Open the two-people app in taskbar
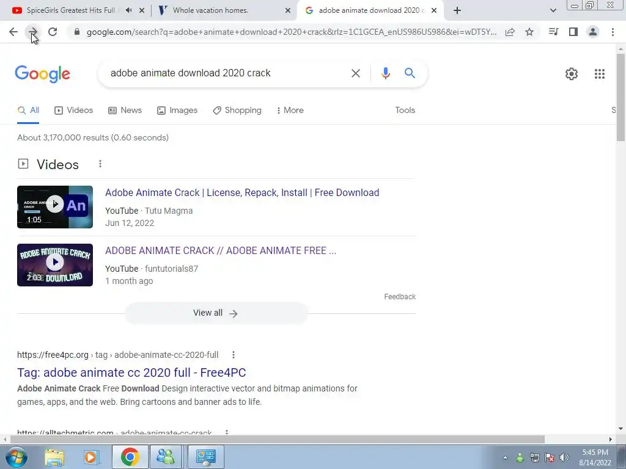Image resolution: width=626 pixels, height=469 pixels. coord(166,457)
